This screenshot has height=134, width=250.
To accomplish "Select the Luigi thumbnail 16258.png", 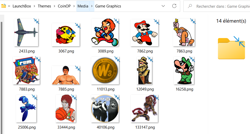I will click(x=184, y=70).
